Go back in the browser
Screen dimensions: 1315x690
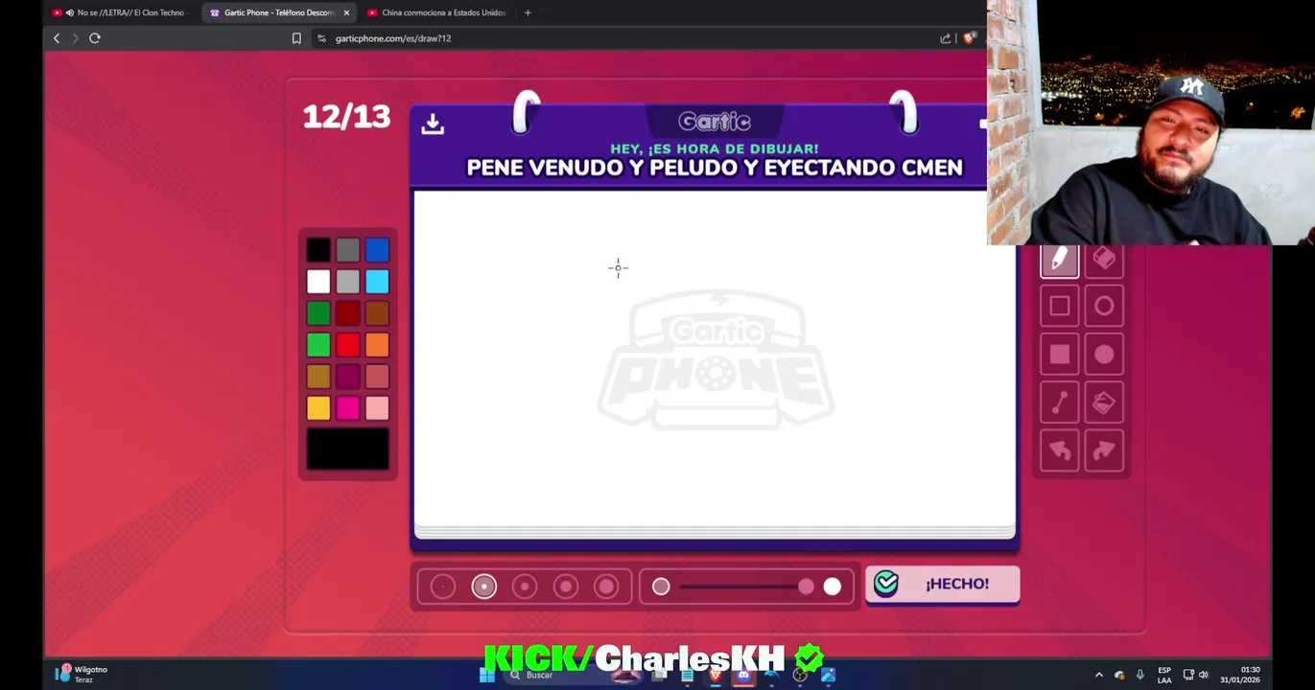point(57,38)
